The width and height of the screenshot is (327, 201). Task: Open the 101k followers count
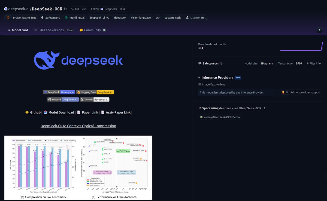click(x=122, y=9)
